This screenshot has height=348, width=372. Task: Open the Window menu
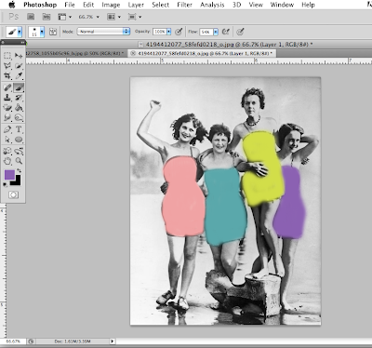point(282,5)
